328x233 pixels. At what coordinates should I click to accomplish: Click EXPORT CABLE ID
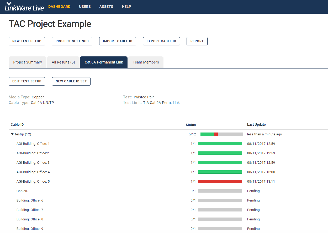(x=161, y=41)
